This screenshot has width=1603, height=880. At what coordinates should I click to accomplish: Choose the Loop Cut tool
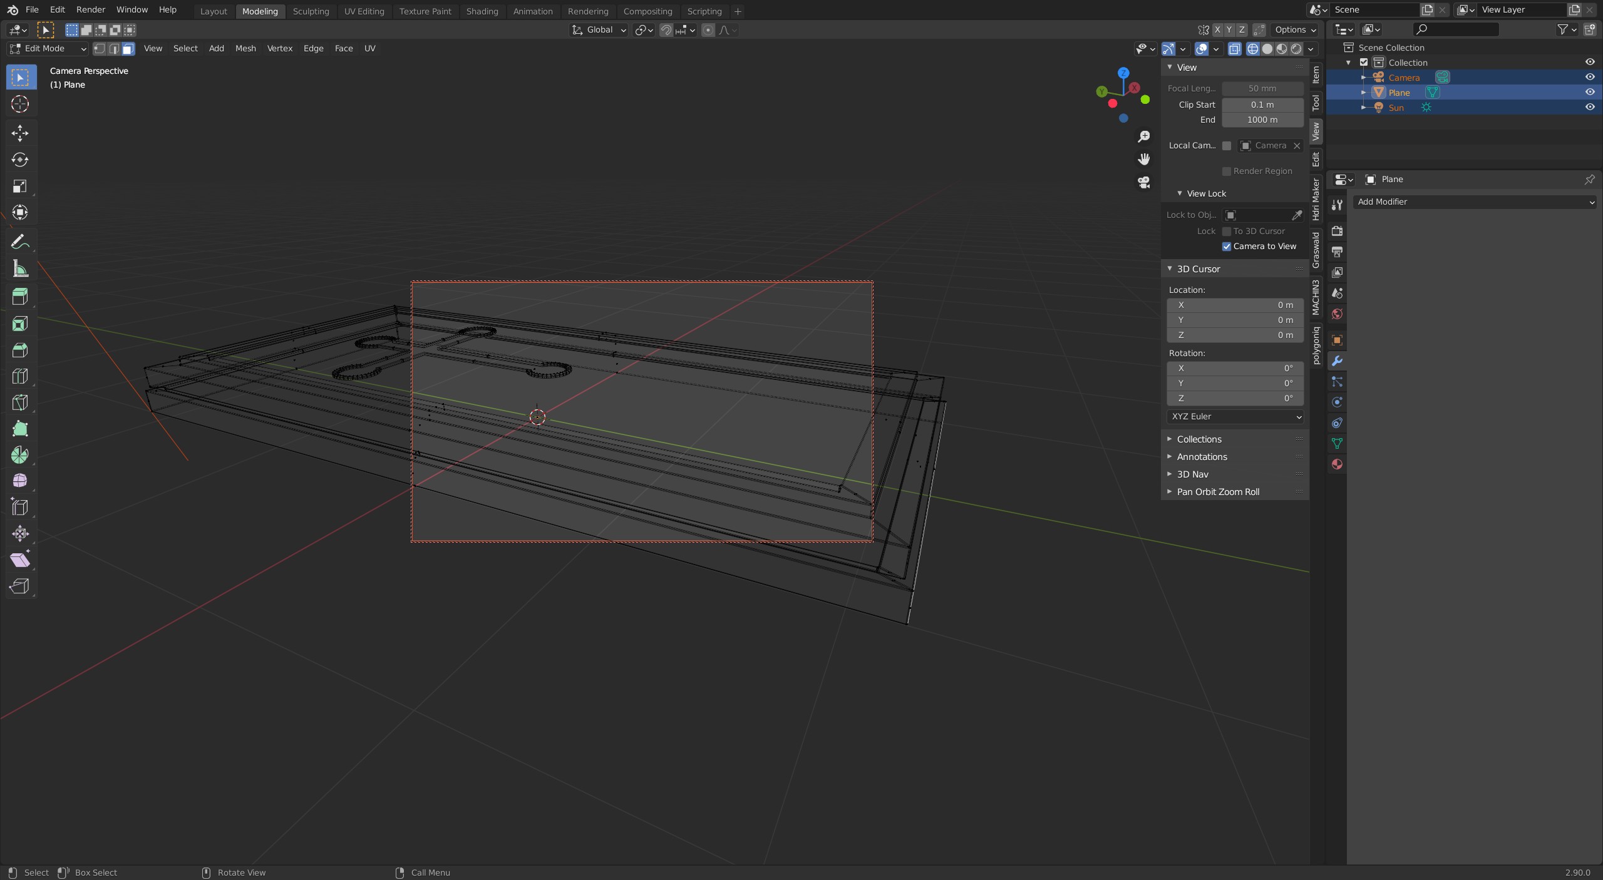point(20,376)
